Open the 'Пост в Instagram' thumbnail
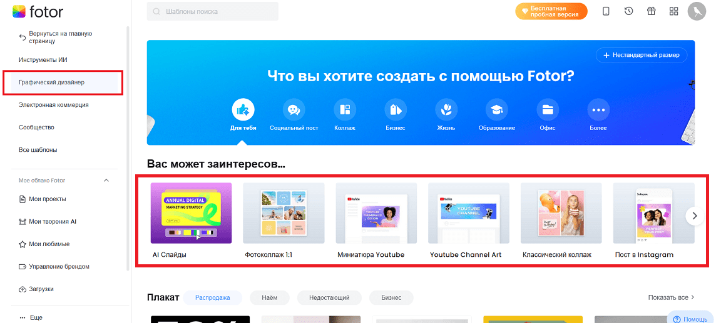This screenshot has height=323, width=716. 654,213
